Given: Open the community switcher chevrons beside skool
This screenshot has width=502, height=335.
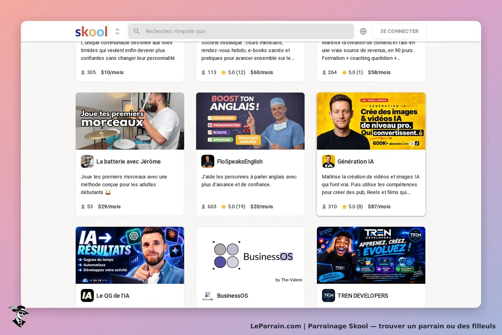Looking at the screenshot, I should tap(118, 31).
